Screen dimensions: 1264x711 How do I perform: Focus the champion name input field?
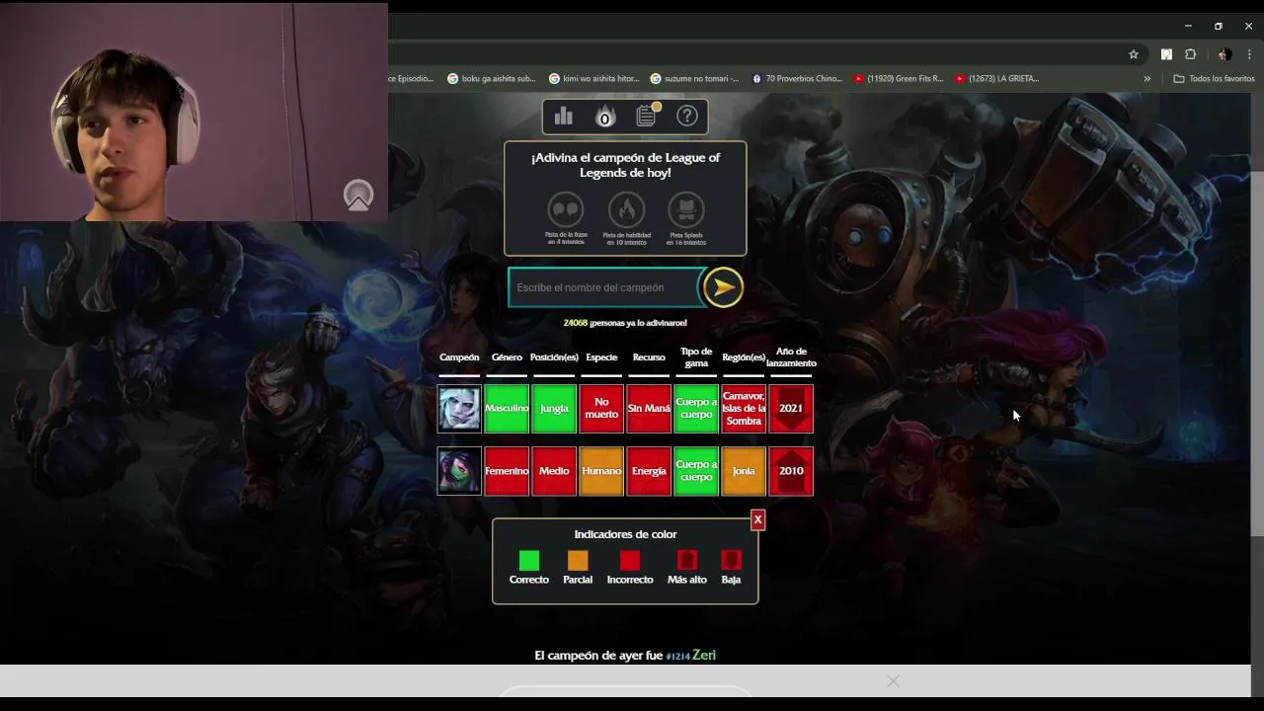[x=604, y=287]
